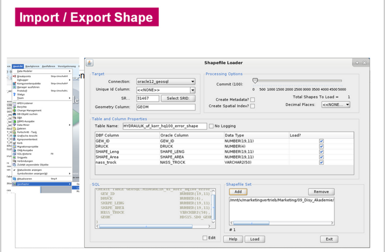Open the Navigieren menu in the menu bar

click(32, 66)
